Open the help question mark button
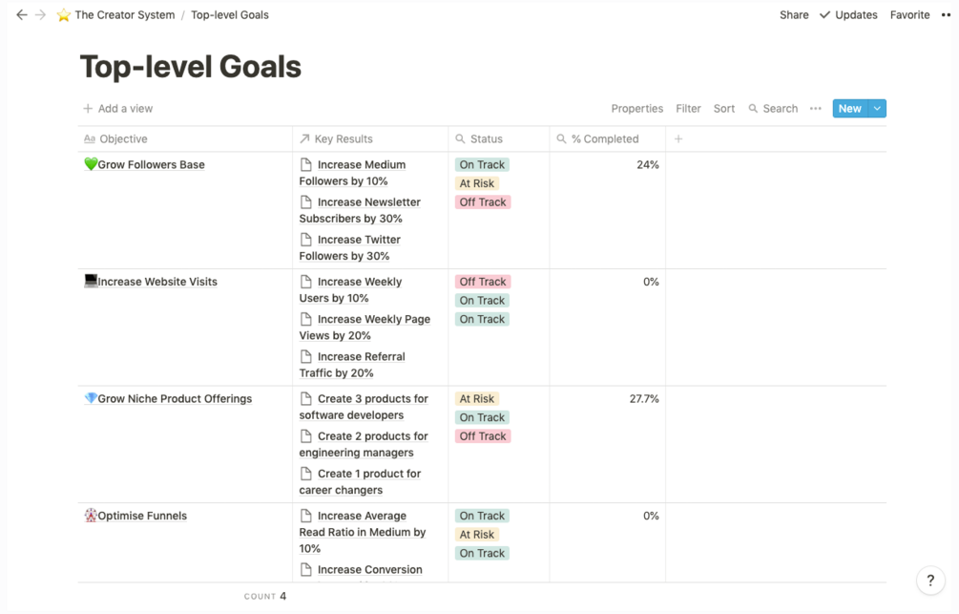Screen dimensions: 959x614 (x=930, y=580)
